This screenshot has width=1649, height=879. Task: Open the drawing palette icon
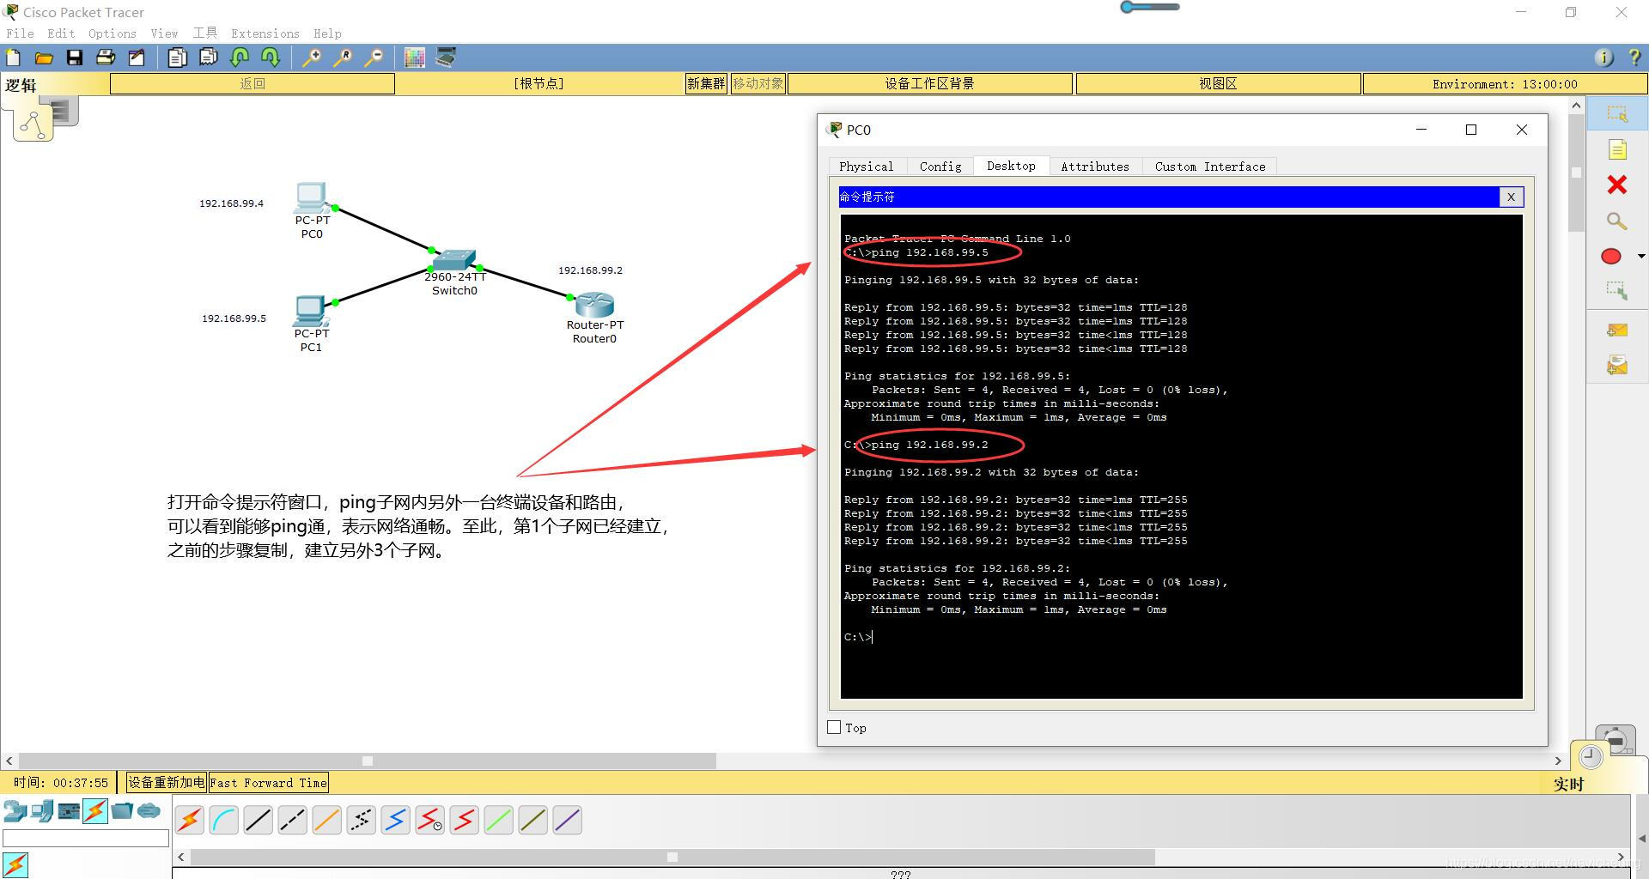[x=415, y=58]
